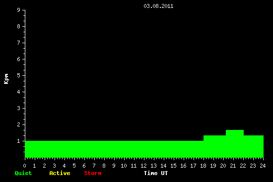273x182 pixels.
Task: Click the 03.08.2011 date title
Action: point(158,6)
